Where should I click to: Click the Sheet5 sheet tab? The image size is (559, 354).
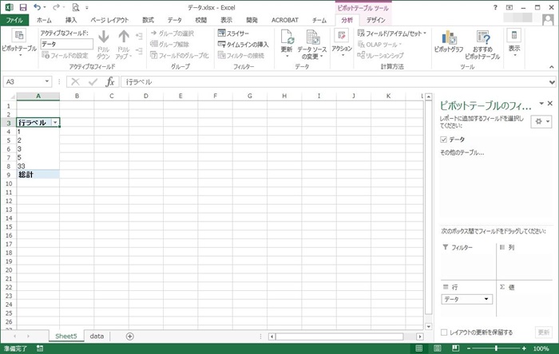[x=66, y=336]
